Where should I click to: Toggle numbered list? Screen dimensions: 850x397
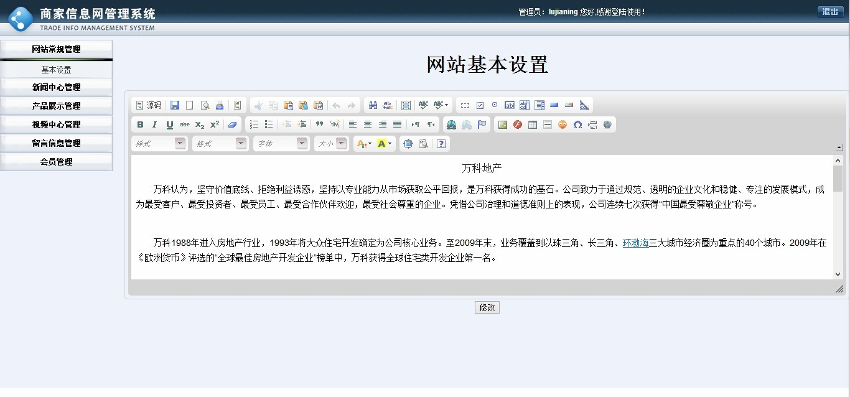coord(254,124)
